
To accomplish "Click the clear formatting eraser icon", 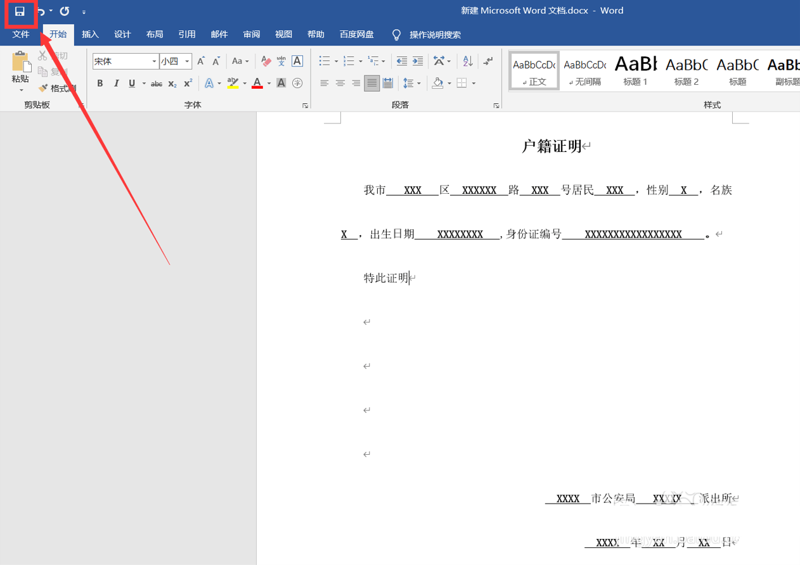I will pos(266,61).
